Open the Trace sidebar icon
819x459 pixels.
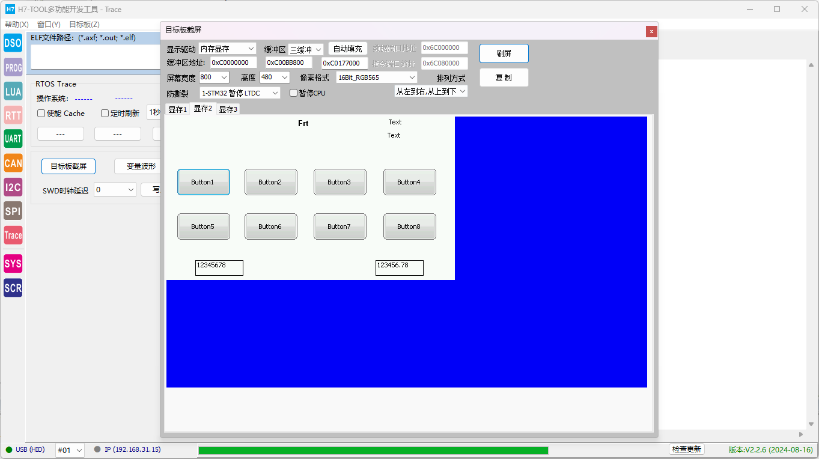(x=13, y=235)
